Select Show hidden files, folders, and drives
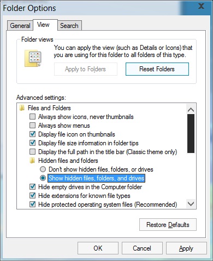This screenshot has width=213, height=261. 43,178
